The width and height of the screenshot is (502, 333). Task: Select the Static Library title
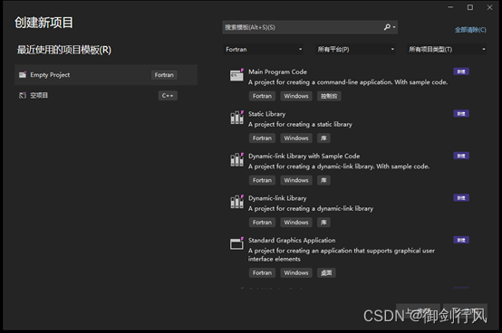click(266, 114)
